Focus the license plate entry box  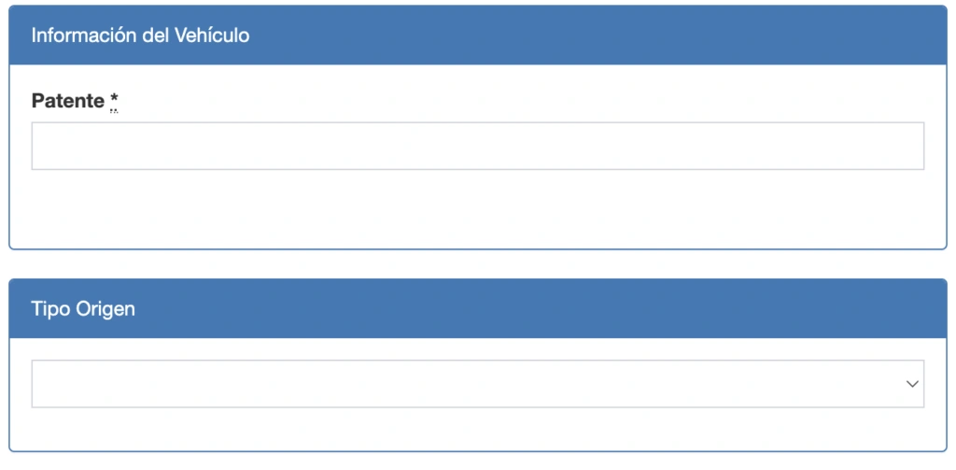coord(477,146)
